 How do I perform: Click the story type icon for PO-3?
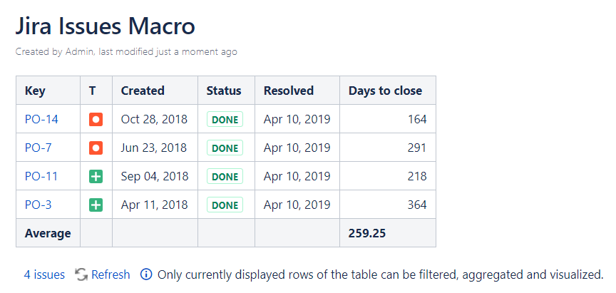[96, 205]
